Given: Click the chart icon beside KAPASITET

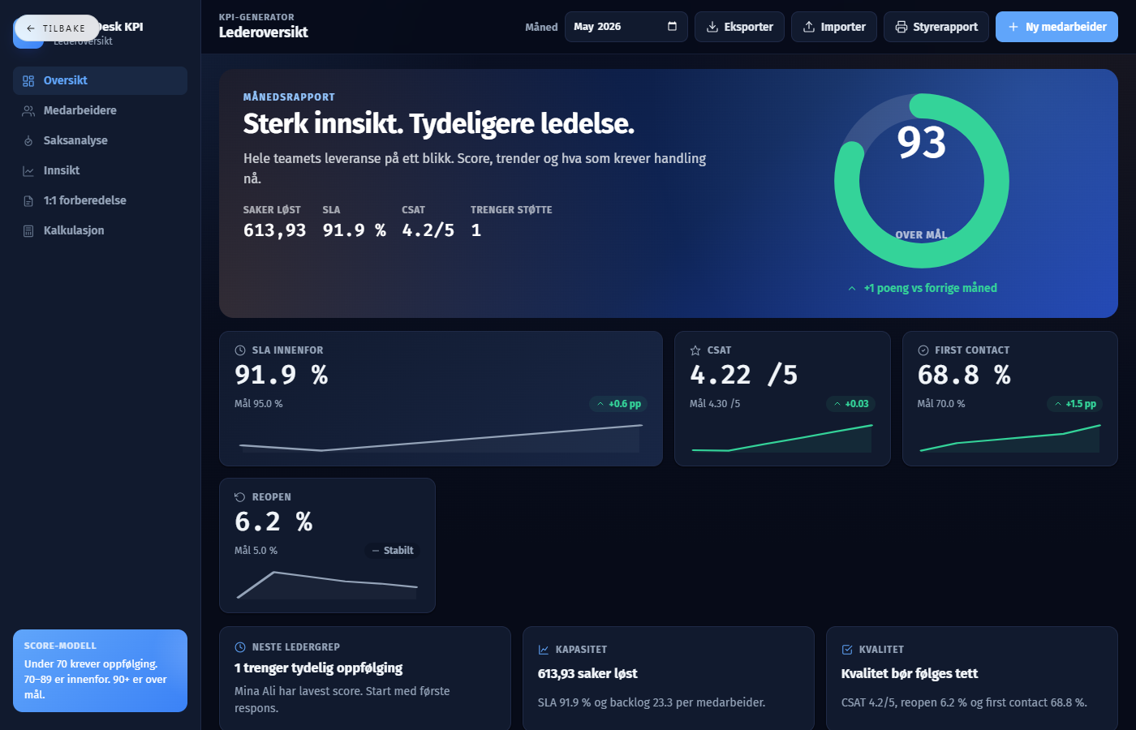Looking at the screenshot, I should coord(544,650).
